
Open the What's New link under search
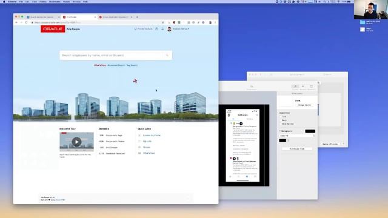point(99,65)
